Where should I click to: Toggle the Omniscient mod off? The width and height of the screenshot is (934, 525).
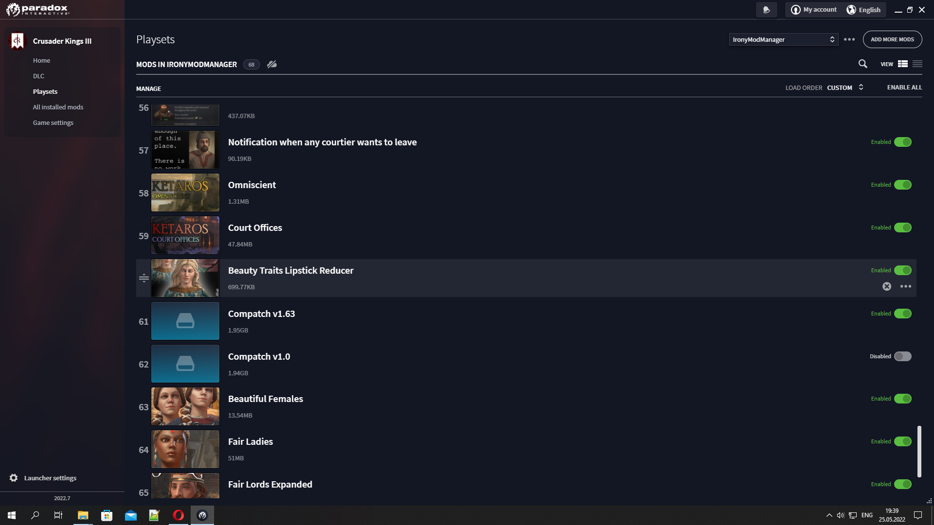coord(903,185)
